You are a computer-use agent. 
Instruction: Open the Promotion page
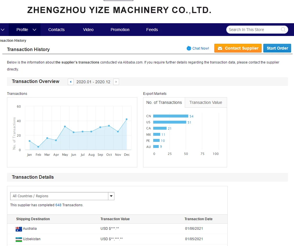(x=120, y=30)
